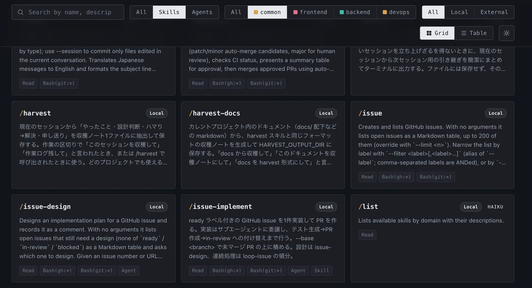
Task: Toggle the devops domain filter
Action: [x=396, y=12]
